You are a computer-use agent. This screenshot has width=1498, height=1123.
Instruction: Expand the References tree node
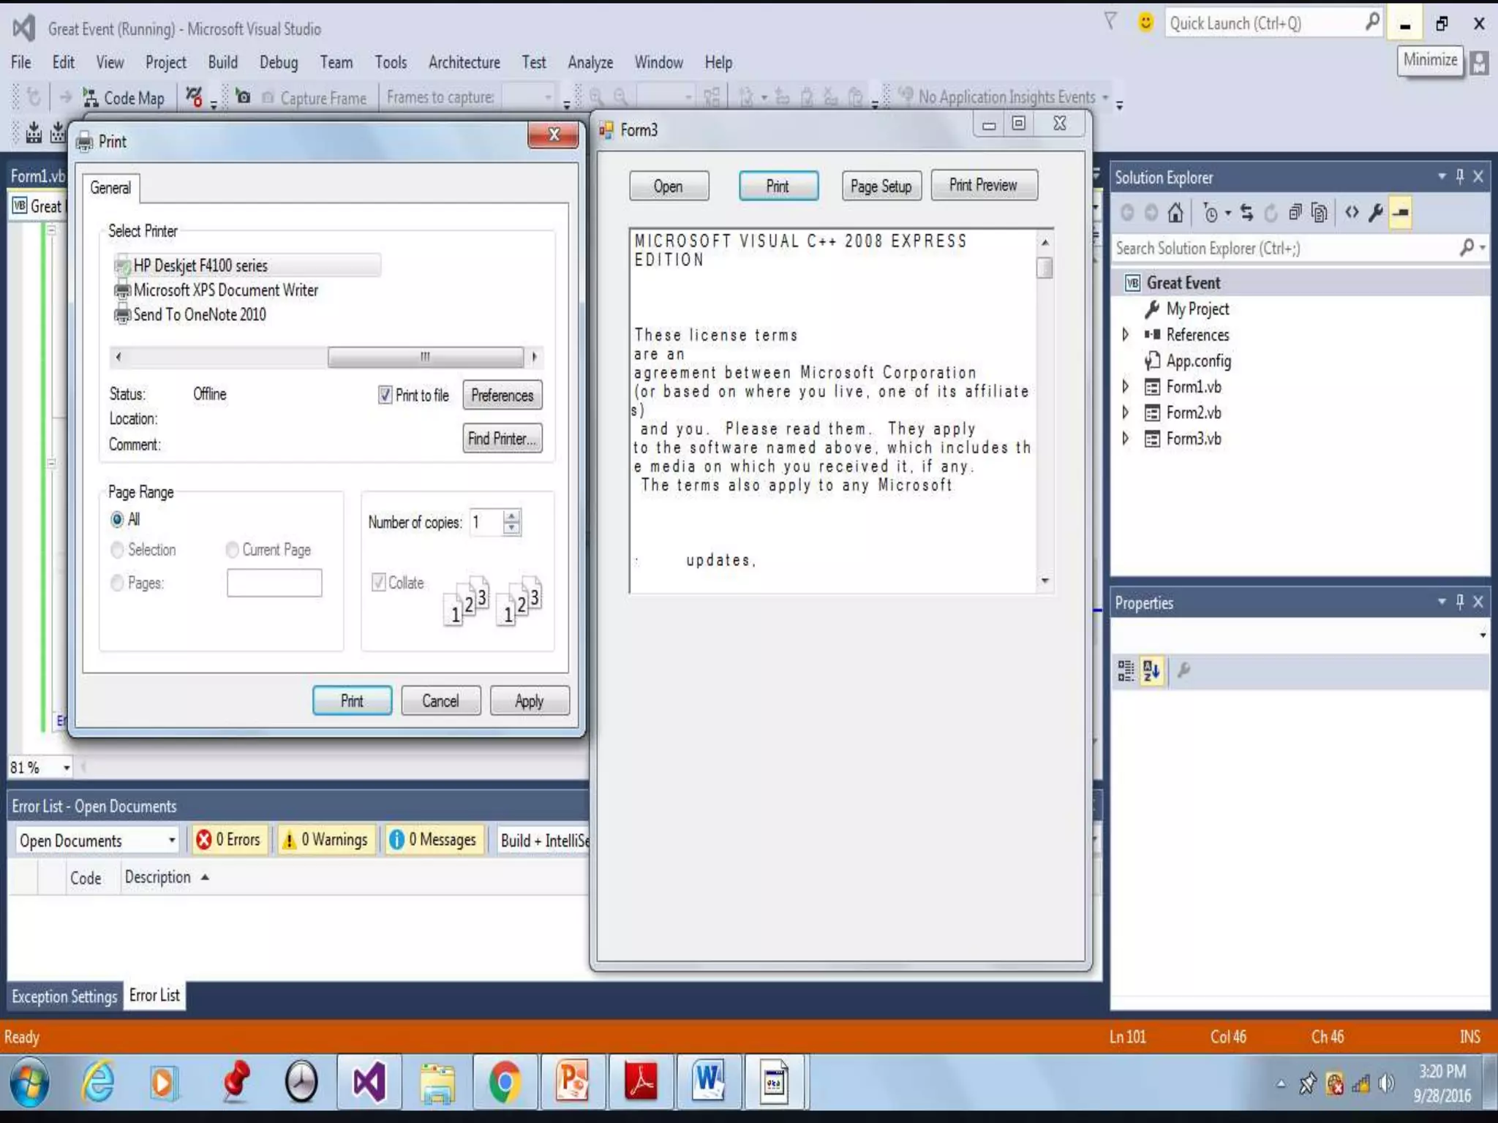coord(1126,335)
